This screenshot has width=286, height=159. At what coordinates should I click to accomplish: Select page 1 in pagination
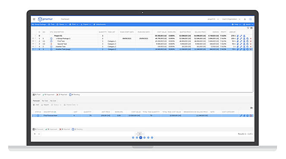pos(139,134)
